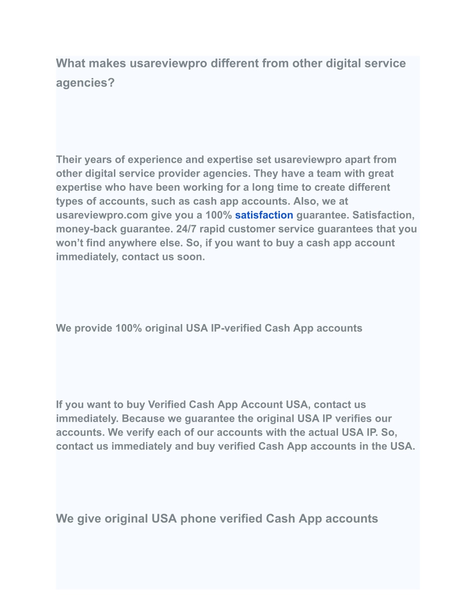The height and width of the screenshot is (616, 476).
Task: Click the line "contact us immediately and buy verified"
Action: (x=236, y=446)
